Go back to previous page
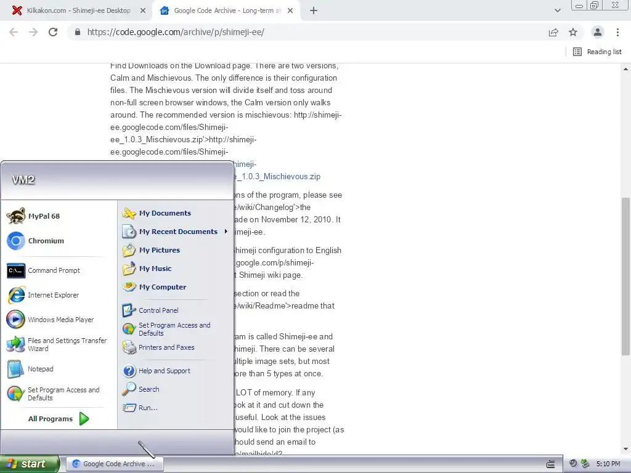Screen dimensions: 631x473 pos(14,32)
